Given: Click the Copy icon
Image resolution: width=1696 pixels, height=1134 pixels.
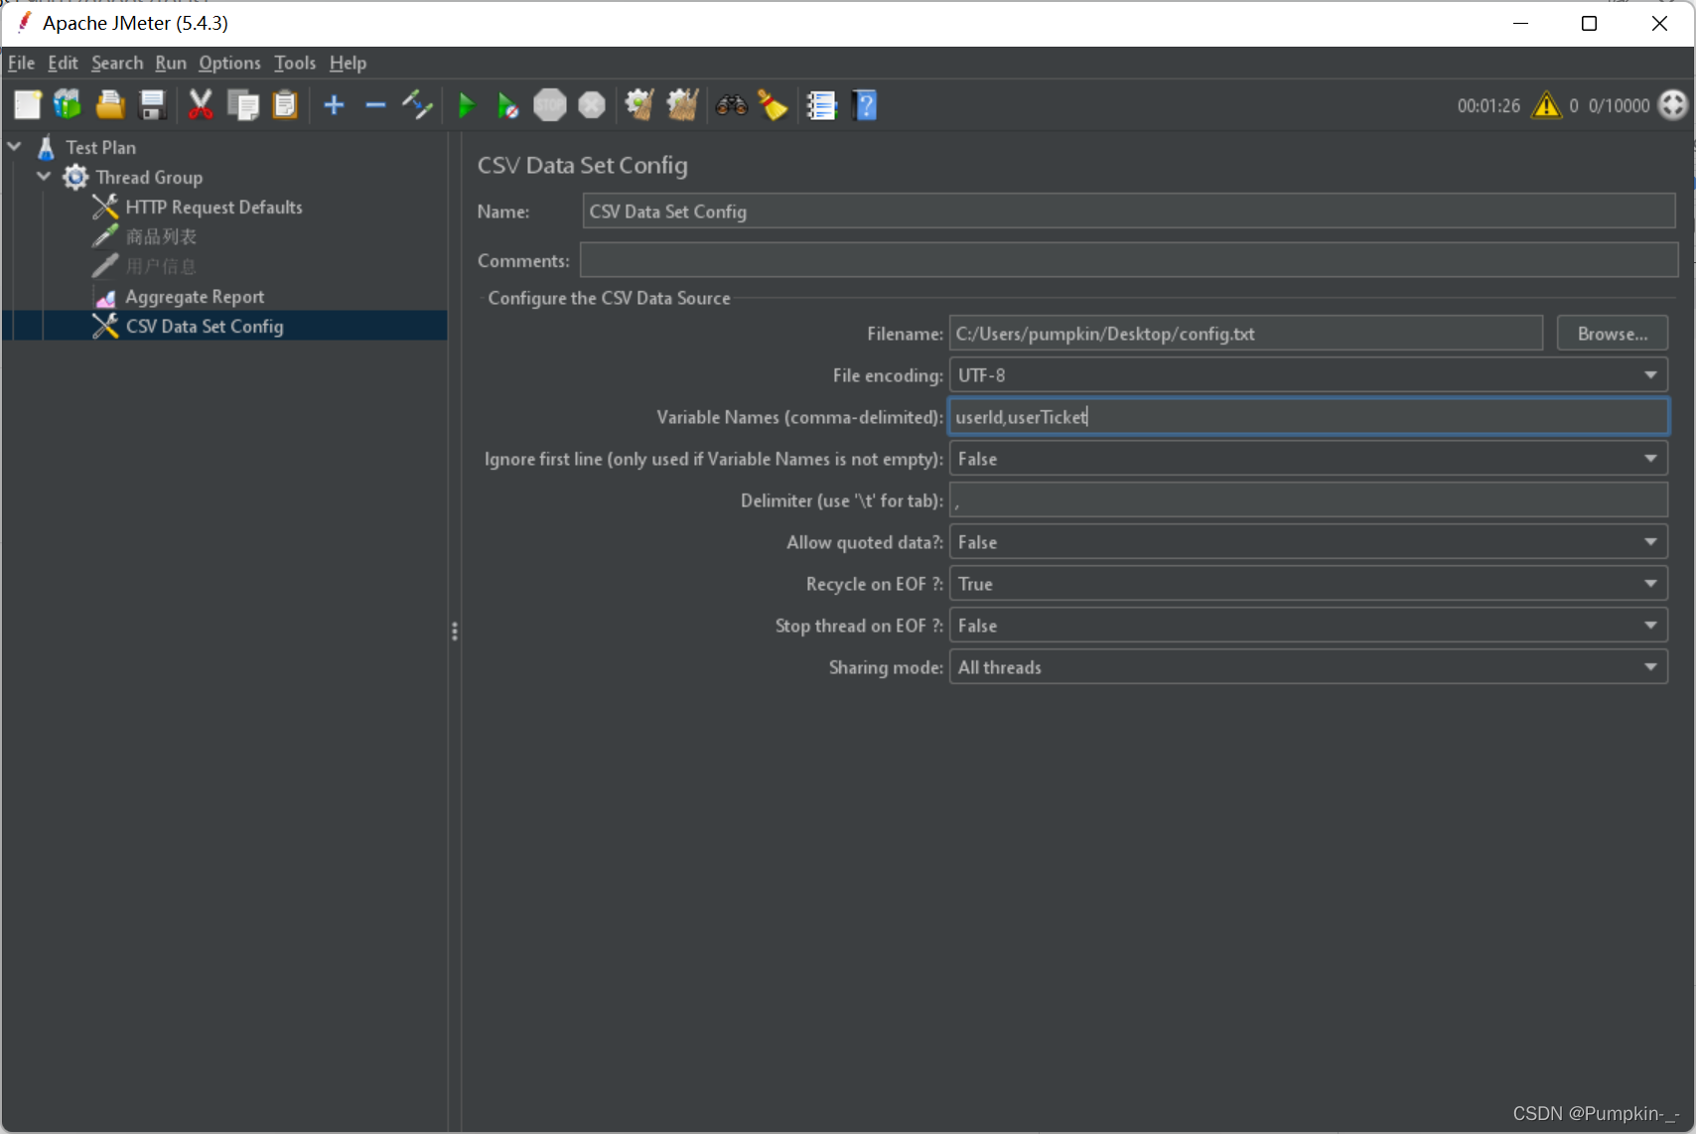Looking at the screenshot, I should point(242,105).
